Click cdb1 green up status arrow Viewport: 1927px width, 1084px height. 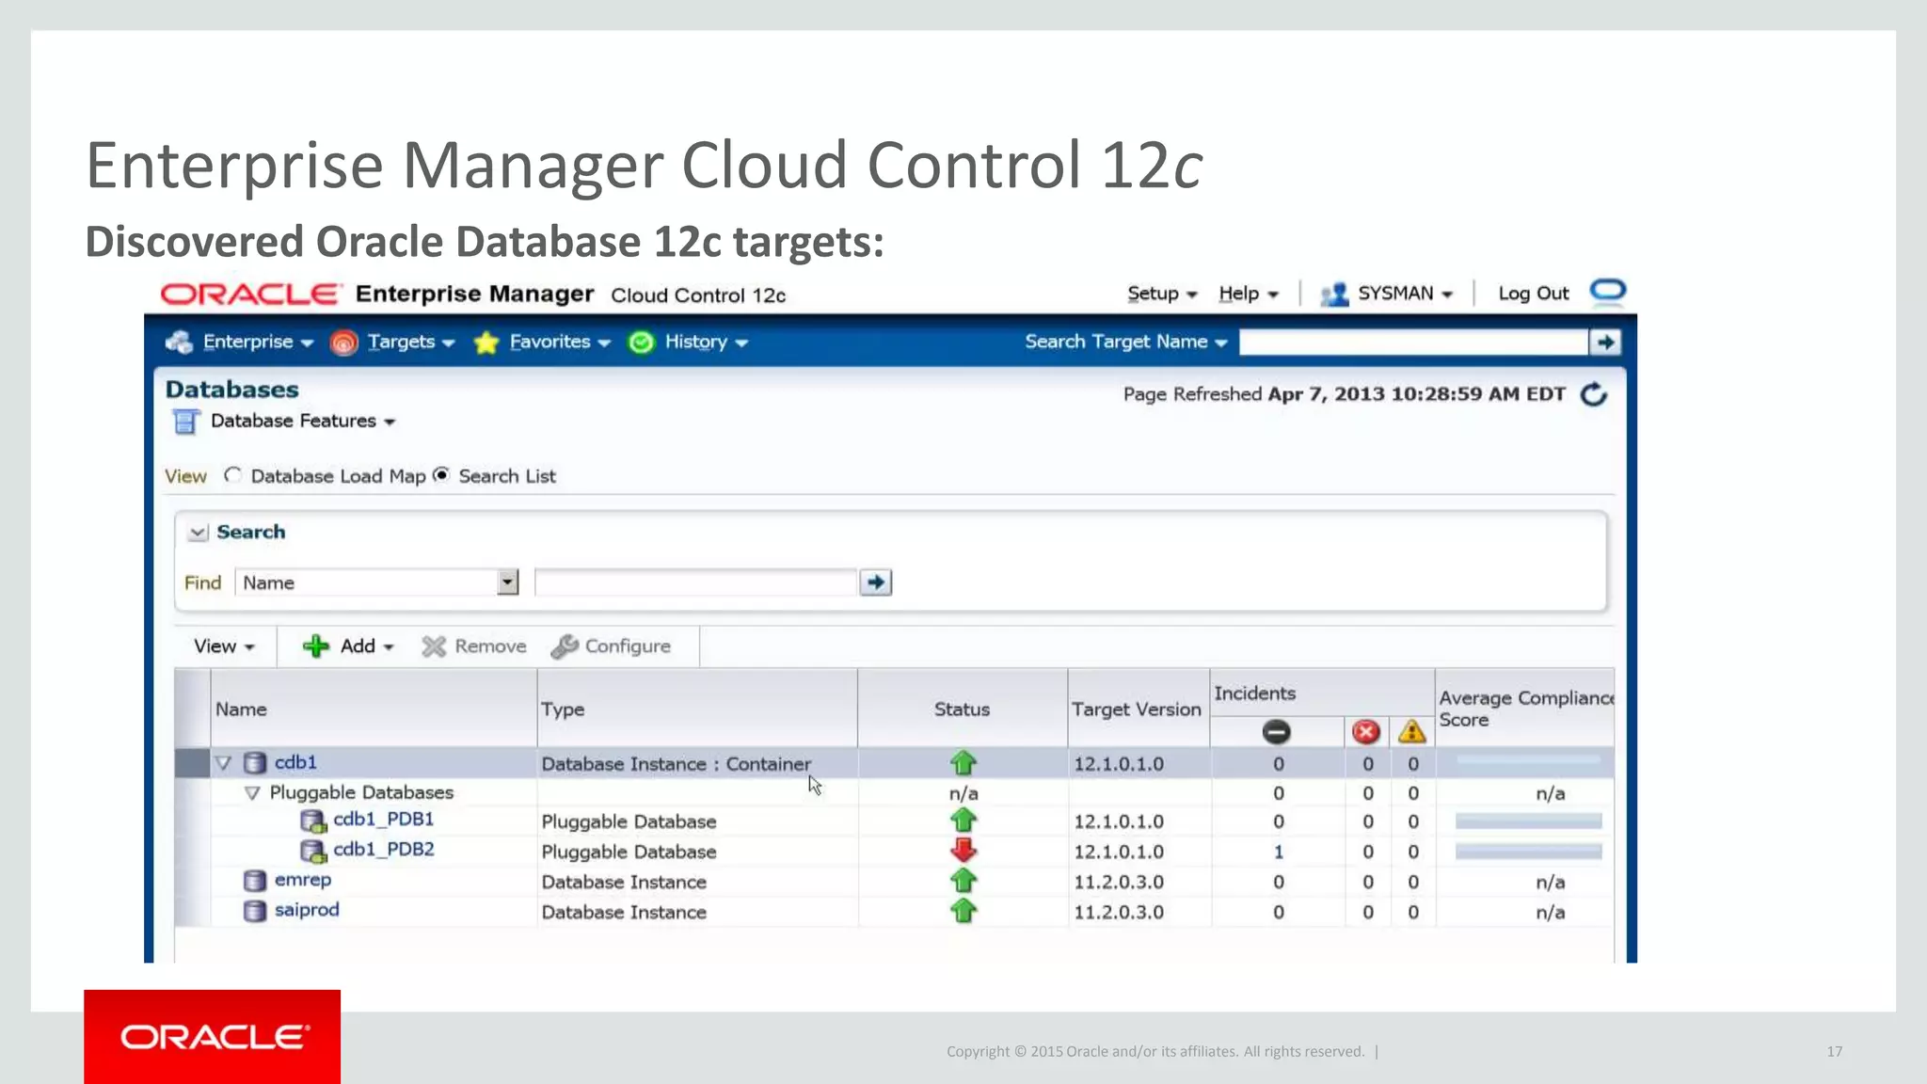tap(963, 763)
